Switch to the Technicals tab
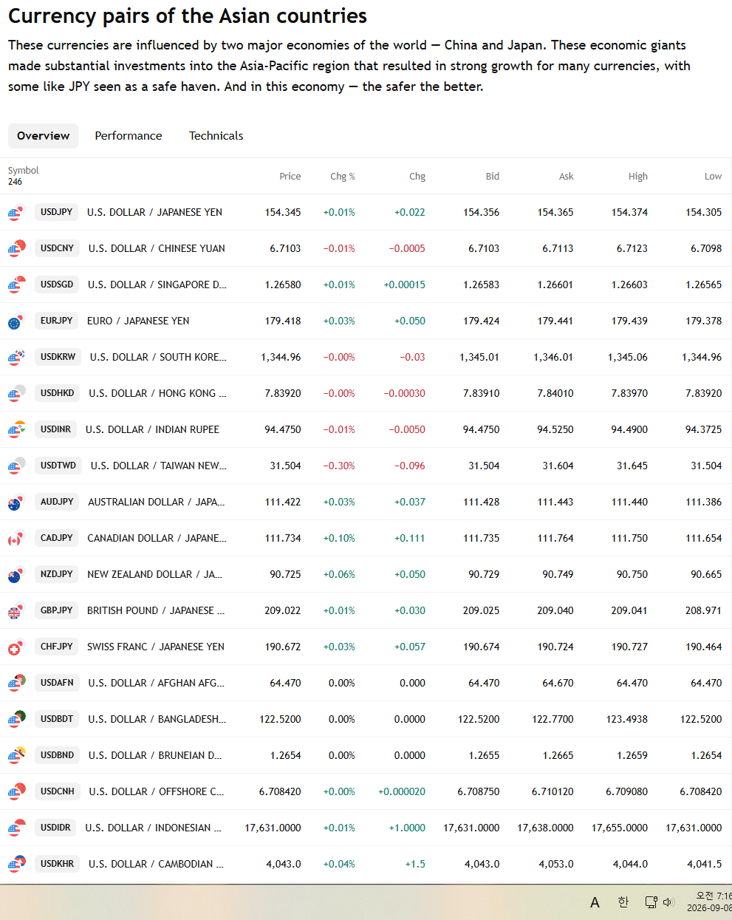Image resolution: width=732 pixels, height=920 pixels. tap(216, 136)
